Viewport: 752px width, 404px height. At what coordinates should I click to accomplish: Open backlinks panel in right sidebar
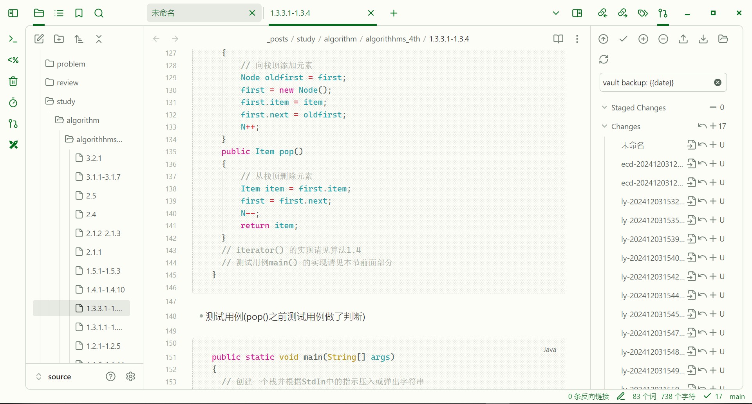click(x=603, y=13)
